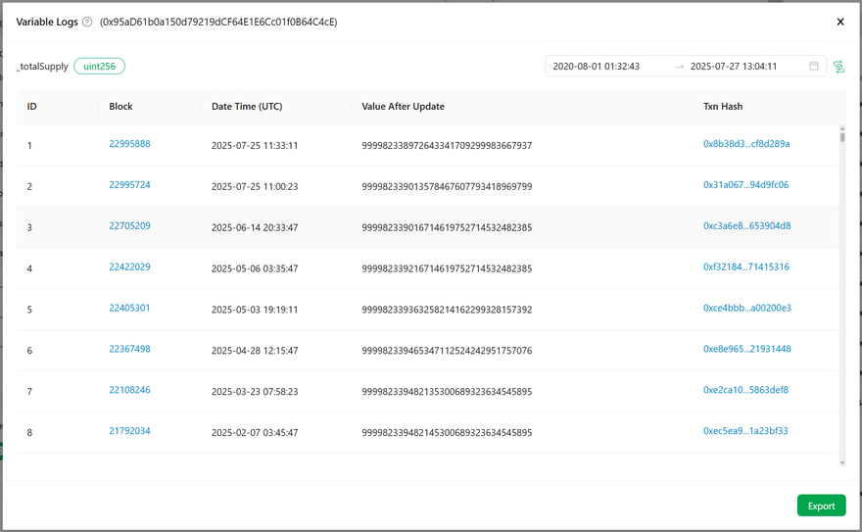View transaction 0xce4bbb...a00200e3
The height and width of the screenshot is (532, 862).
tap(746, 309)
